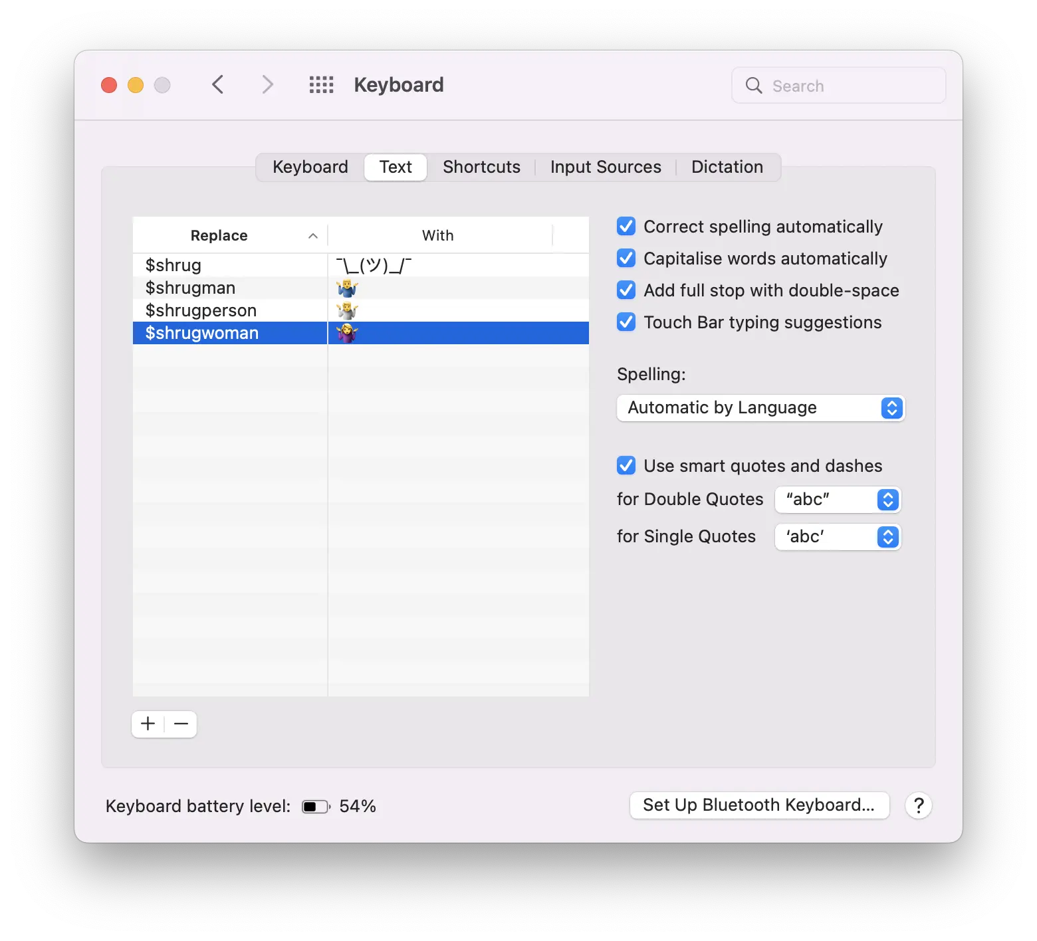Click the add text replacement plus icon
Viewport: 1037px width, 941px height.
point(148,724)
